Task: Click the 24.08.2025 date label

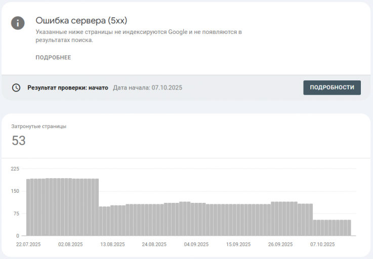Action: click(154, 244)
